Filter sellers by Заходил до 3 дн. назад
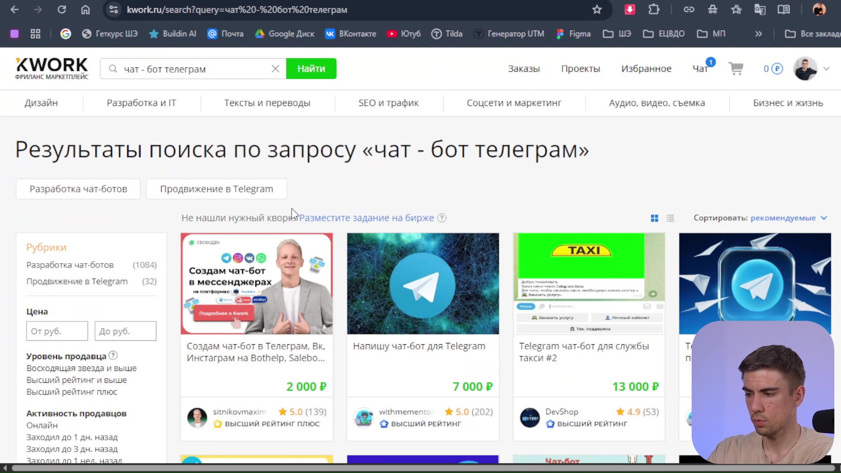Viewport: 841px width, 473px height. pyautogui.click(x=72, y=449)
